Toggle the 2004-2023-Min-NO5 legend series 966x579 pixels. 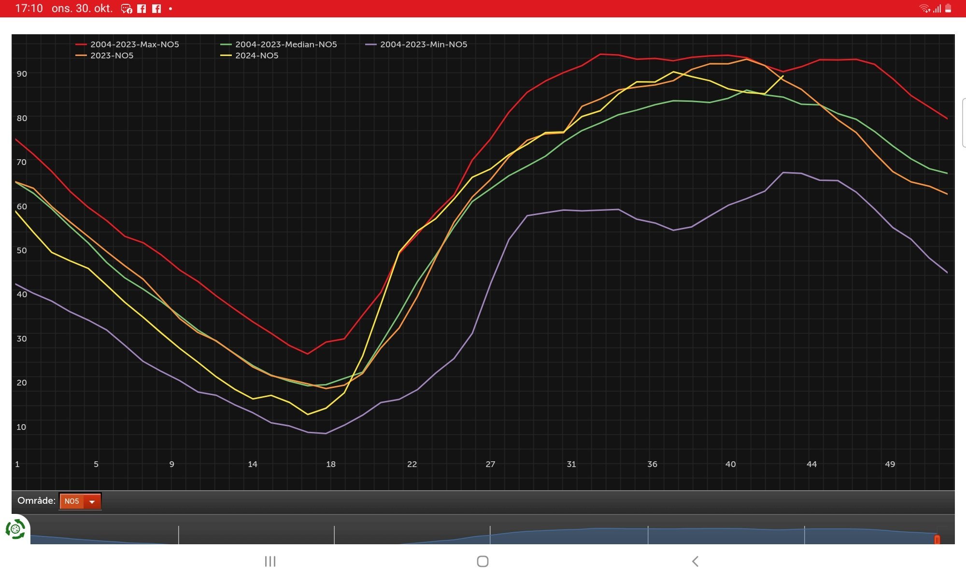[416, 44]
